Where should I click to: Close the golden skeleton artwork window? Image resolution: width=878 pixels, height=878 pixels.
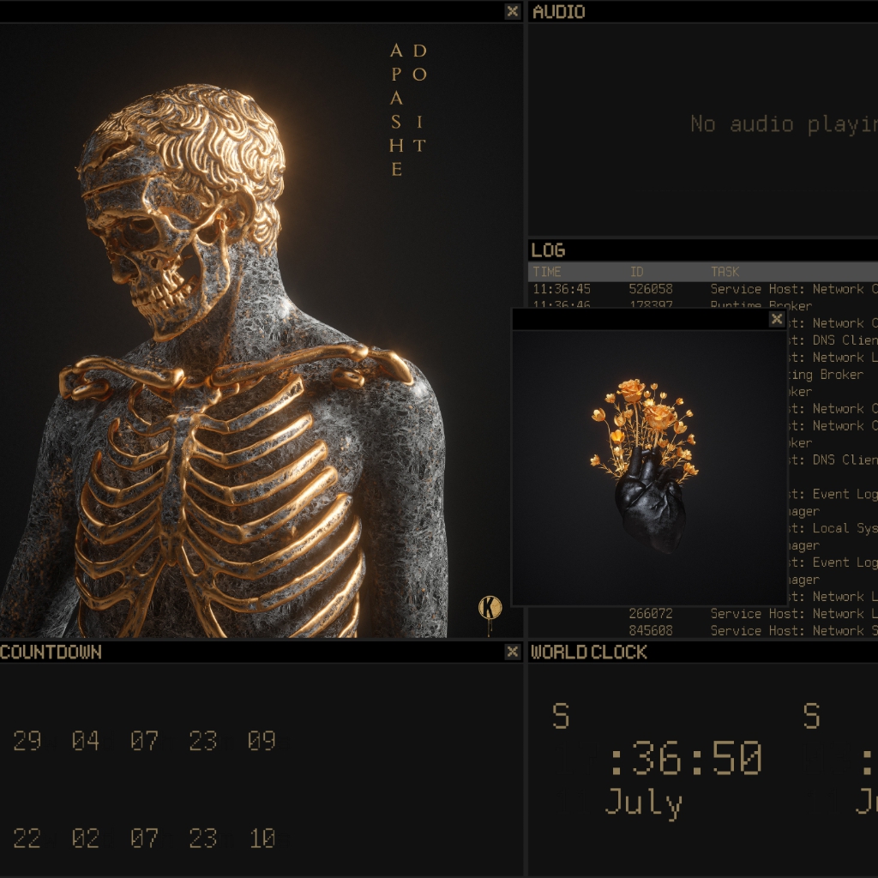tap(512, 11)
